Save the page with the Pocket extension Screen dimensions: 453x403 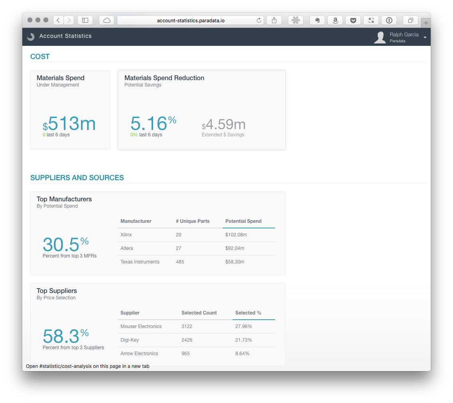pyautogui.click(x=353, y=20)
